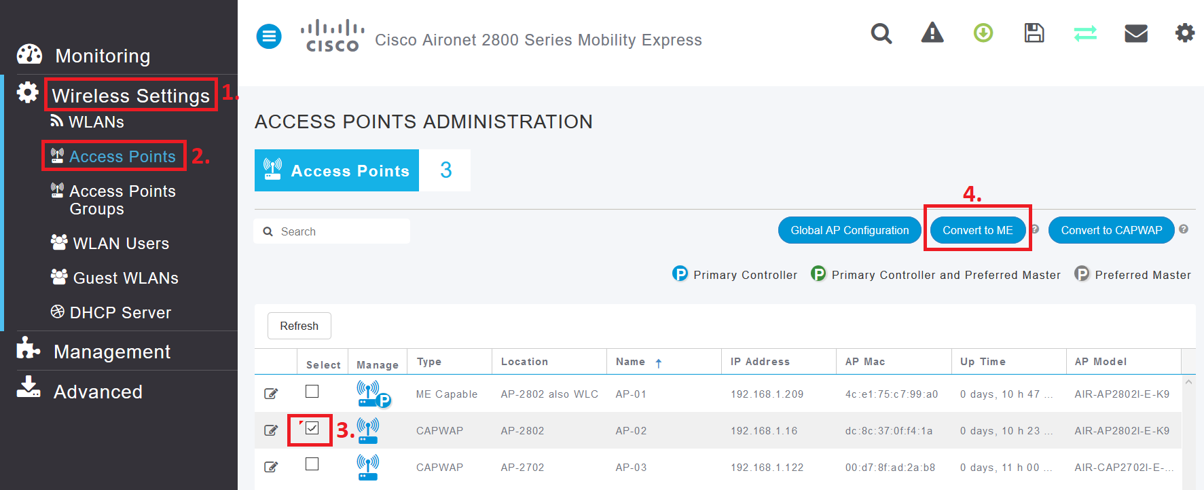Go to DHCP Server menu item
This screenshot has width=1204, height=490.
tap(120, 313)
